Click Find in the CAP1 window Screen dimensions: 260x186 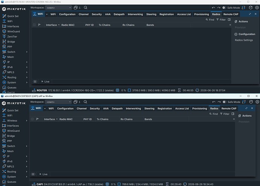pos(213,114)
